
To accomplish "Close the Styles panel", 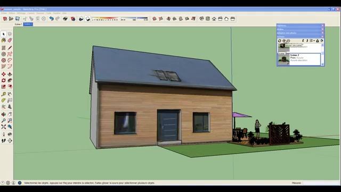I will [x=323, y=29].
